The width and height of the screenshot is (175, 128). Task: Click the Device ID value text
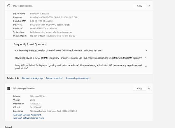50,25
